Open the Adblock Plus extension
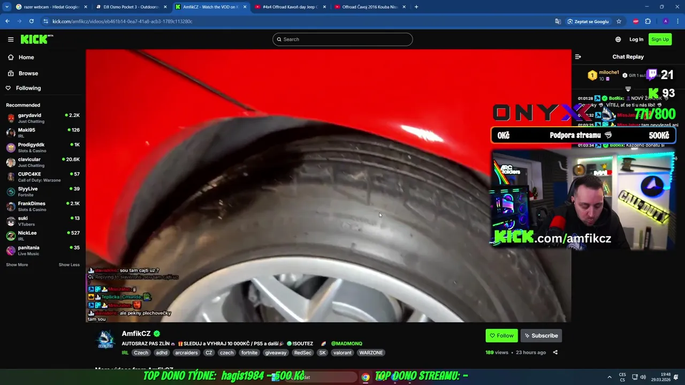The height and width of the screenshot is (385, 685). click(636, 21)
